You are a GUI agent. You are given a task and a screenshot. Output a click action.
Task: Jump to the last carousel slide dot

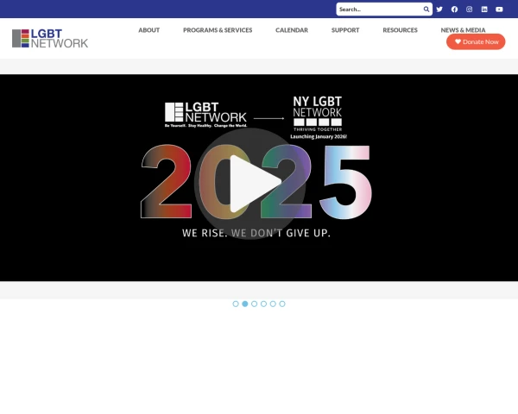[x=282, y=304]
